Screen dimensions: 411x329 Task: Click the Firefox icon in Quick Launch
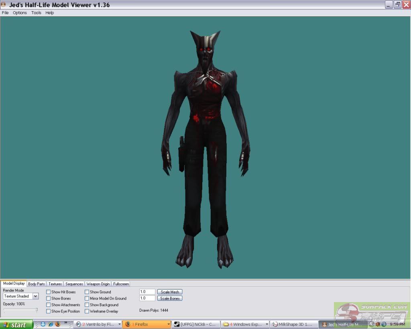click(x=57, y=324)
